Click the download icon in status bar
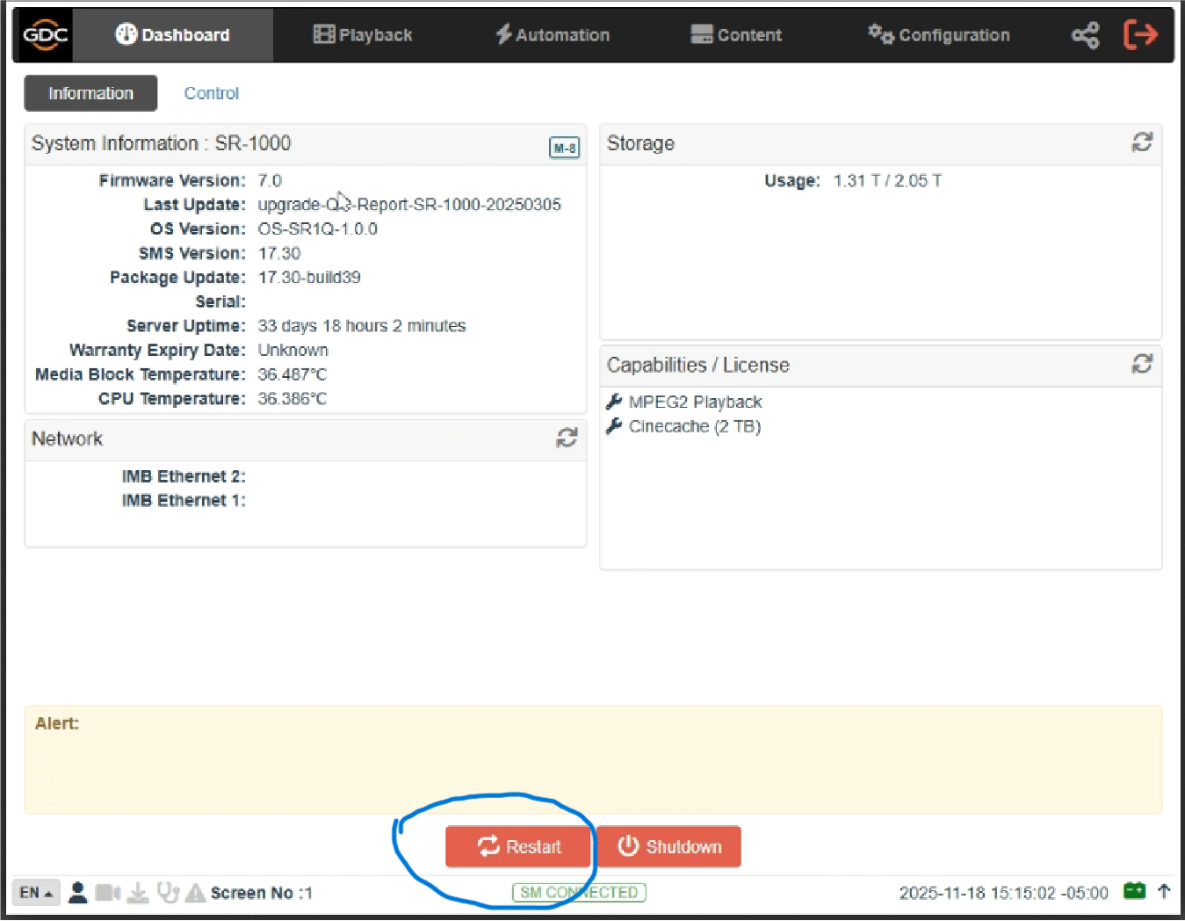 138,893
